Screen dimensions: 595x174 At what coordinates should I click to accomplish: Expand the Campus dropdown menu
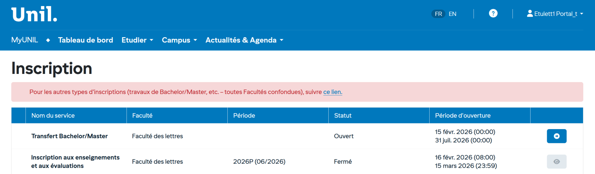click(x=179, y=40)
